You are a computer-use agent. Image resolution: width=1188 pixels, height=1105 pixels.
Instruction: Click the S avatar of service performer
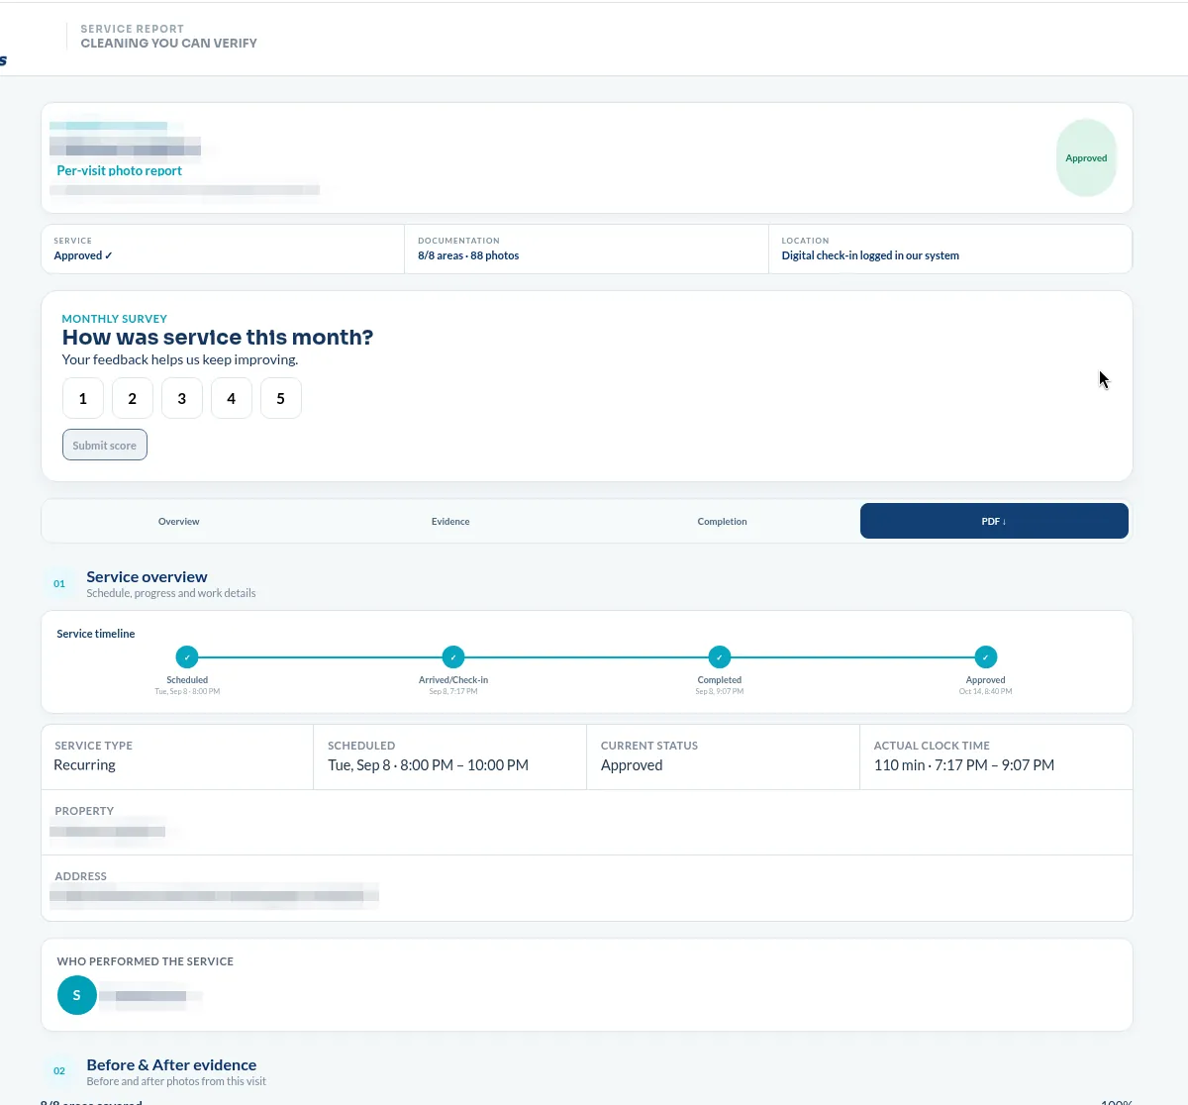[x=77, y=995]
